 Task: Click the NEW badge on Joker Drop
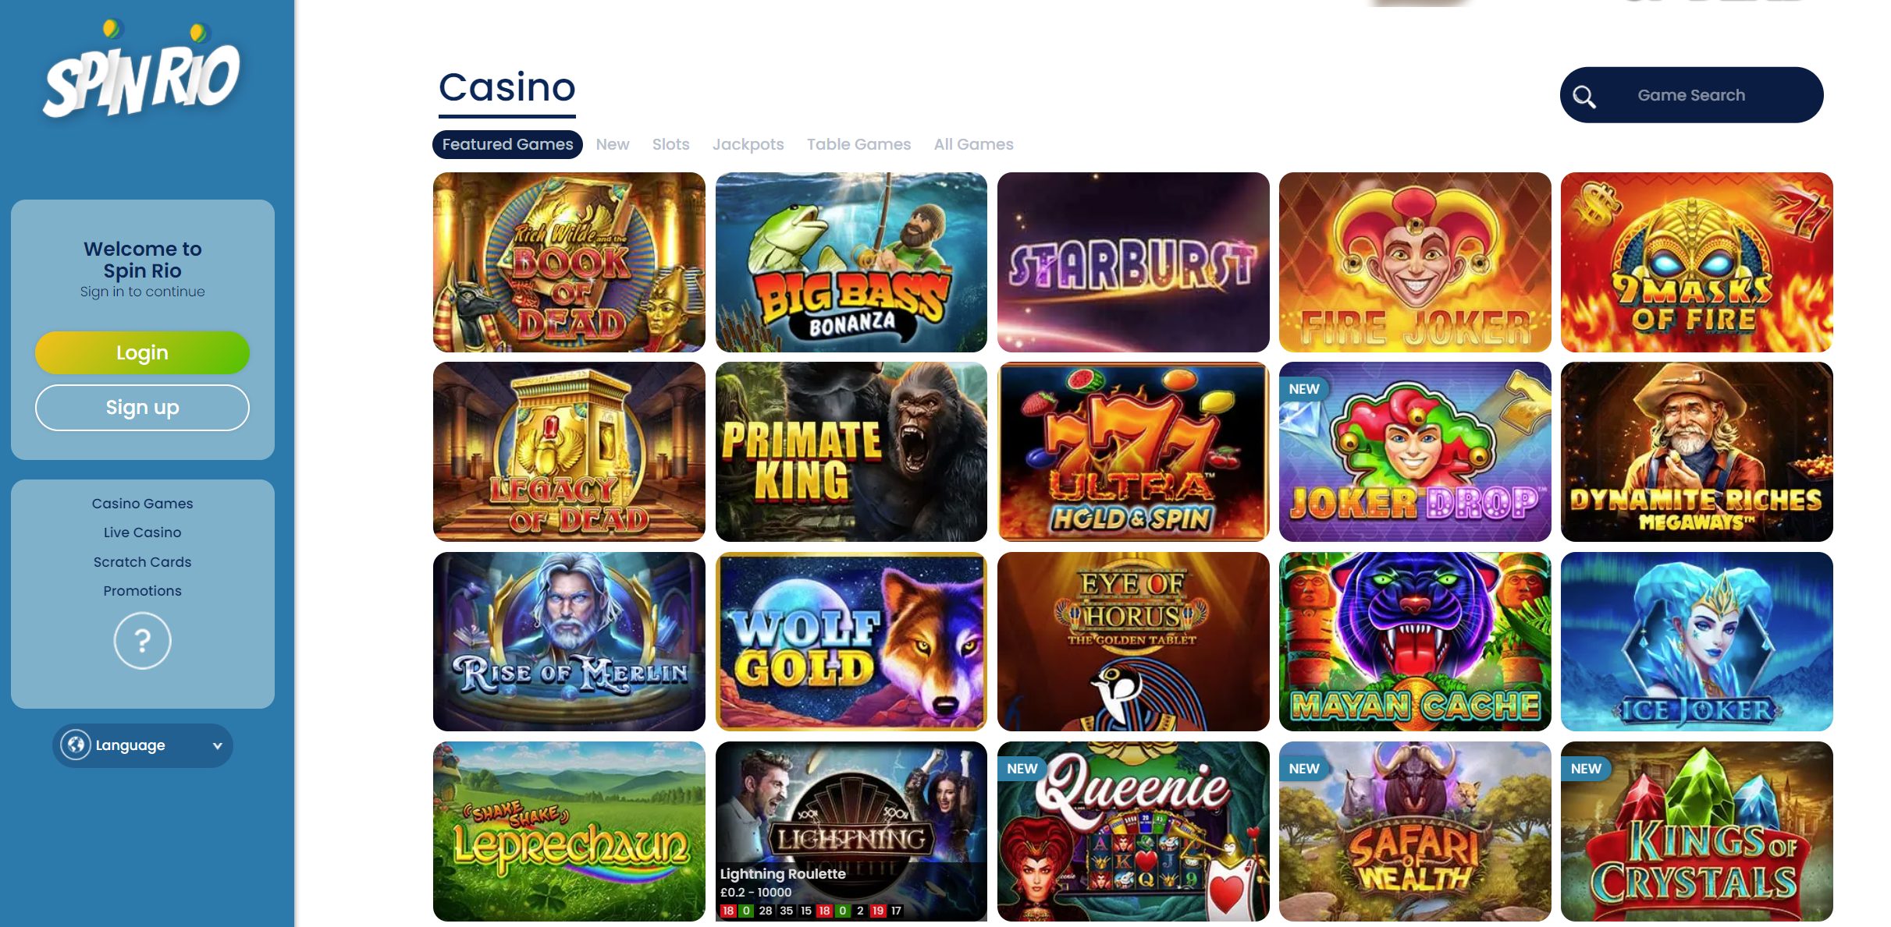(x=1303, y=389)
